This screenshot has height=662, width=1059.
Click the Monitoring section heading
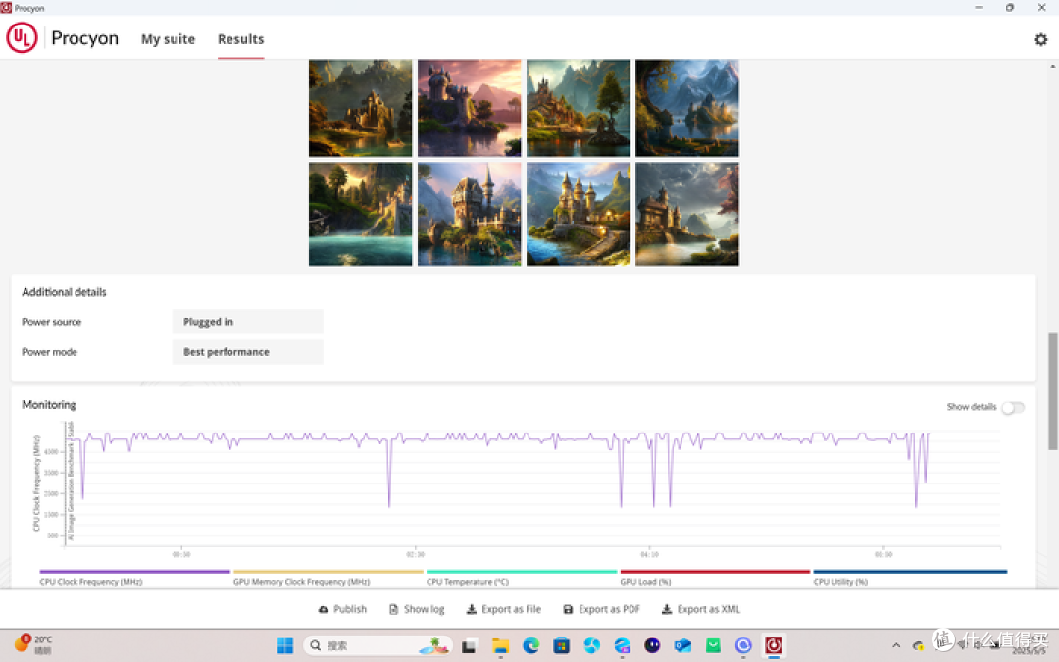49,405
